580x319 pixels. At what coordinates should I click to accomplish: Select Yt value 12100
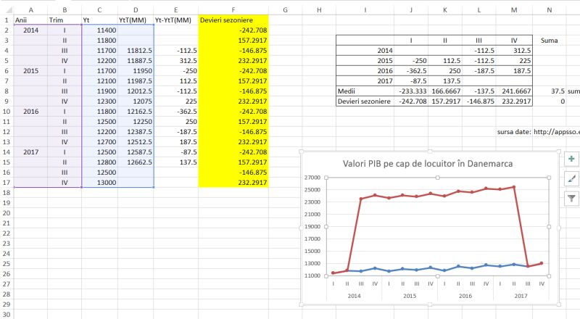tap(99, 81)
